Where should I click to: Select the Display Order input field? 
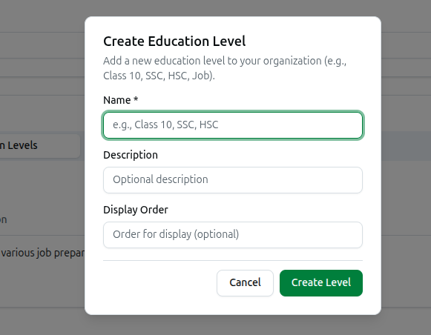click(x=233, y=235)
